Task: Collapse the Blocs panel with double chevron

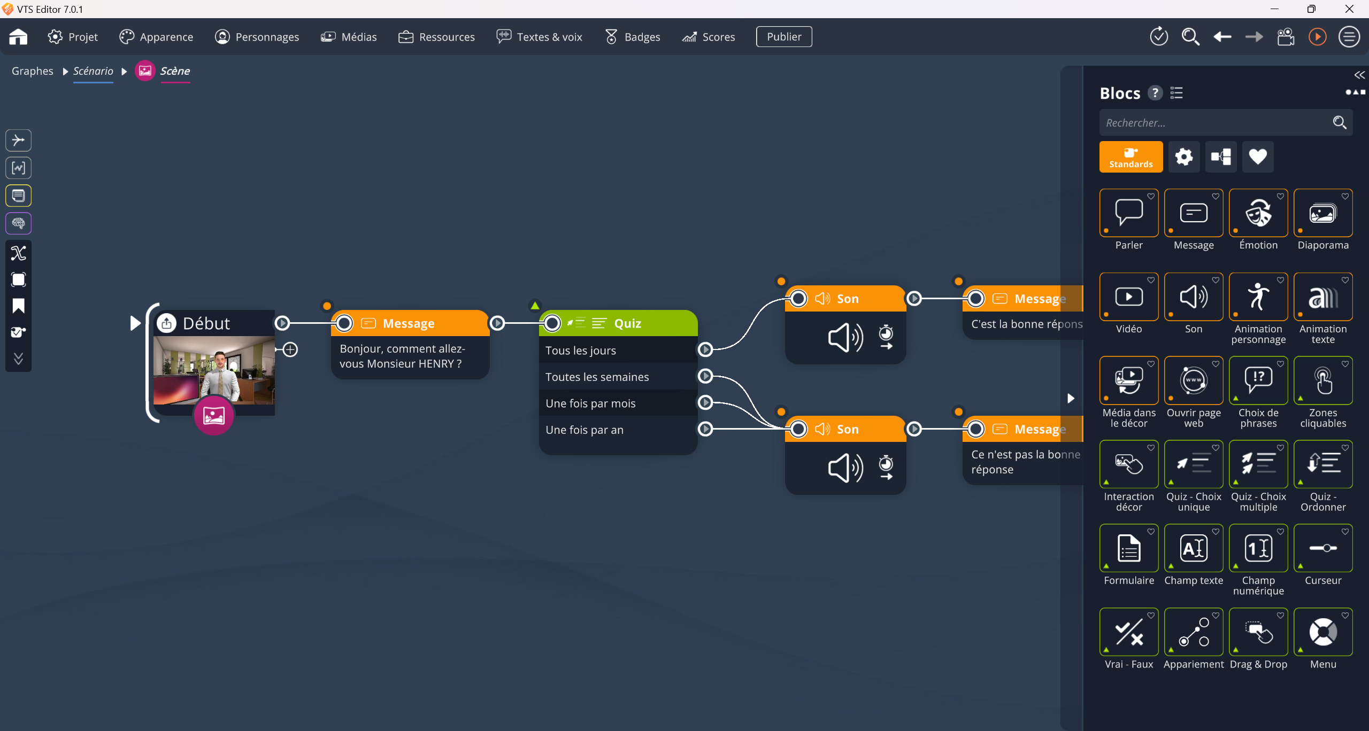Action: click(1359, 75)
